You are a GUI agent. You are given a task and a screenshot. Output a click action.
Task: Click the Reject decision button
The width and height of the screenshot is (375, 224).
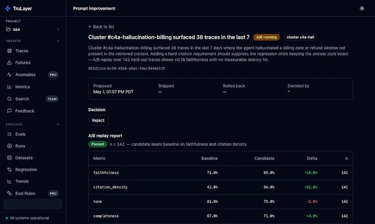[x=98, y=121]
